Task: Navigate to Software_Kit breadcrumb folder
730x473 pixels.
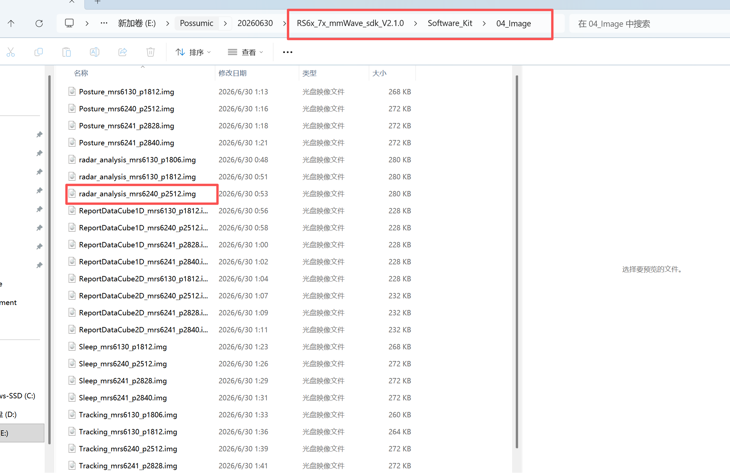Action: tap(450, 23)
